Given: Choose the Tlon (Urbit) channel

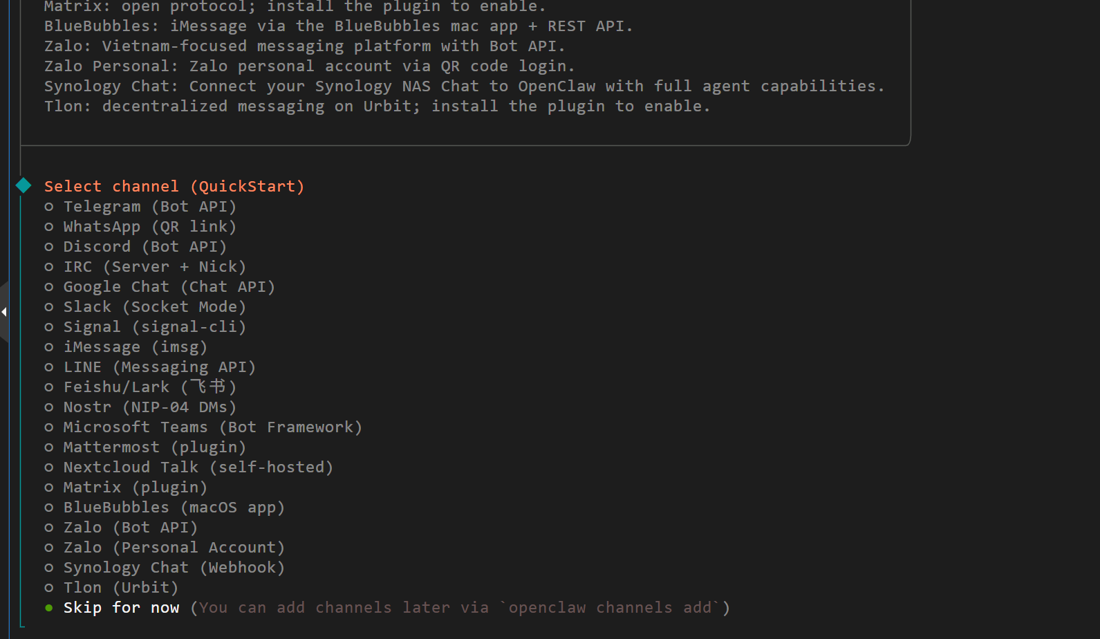Looking at the screenshot, I should 120,588.
